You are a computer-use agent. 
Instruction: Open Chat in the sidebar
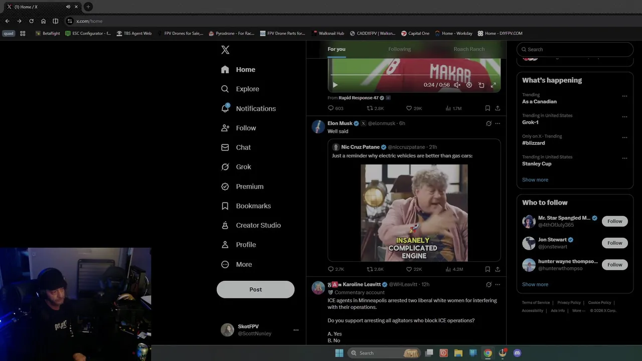point(236,147)
